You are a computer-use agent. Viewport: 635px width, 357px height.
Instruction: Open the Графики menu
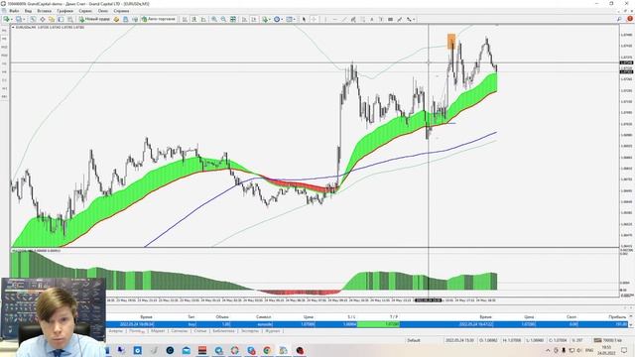click(64, 11)
